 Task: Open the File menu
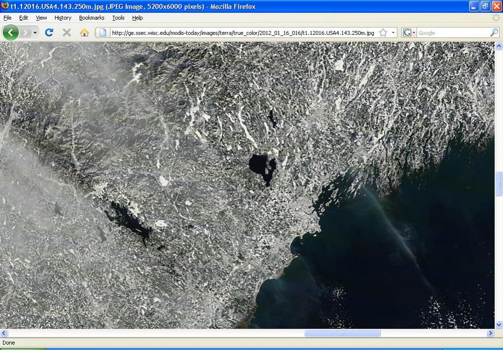click(x=7, y=18)
